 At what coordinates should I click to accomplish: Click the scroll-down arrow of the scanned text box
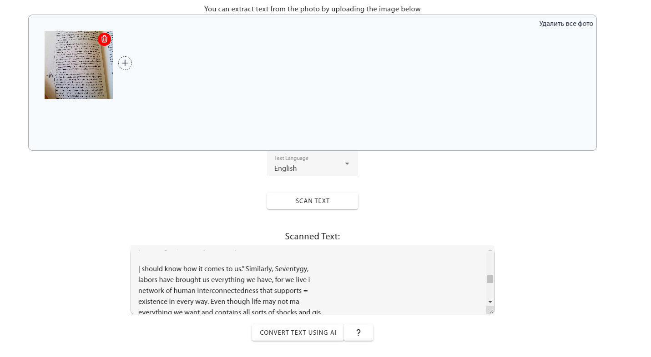[490, 302]
